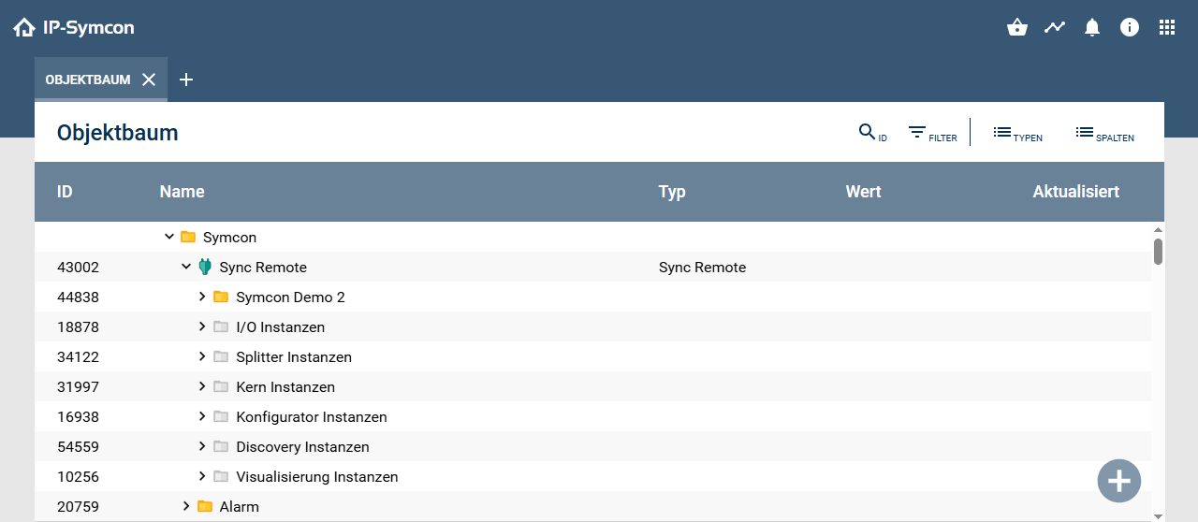Screen dimensions: 1198x522
Task: Switch to the Objektbaum tab
Action: (87, 80)
